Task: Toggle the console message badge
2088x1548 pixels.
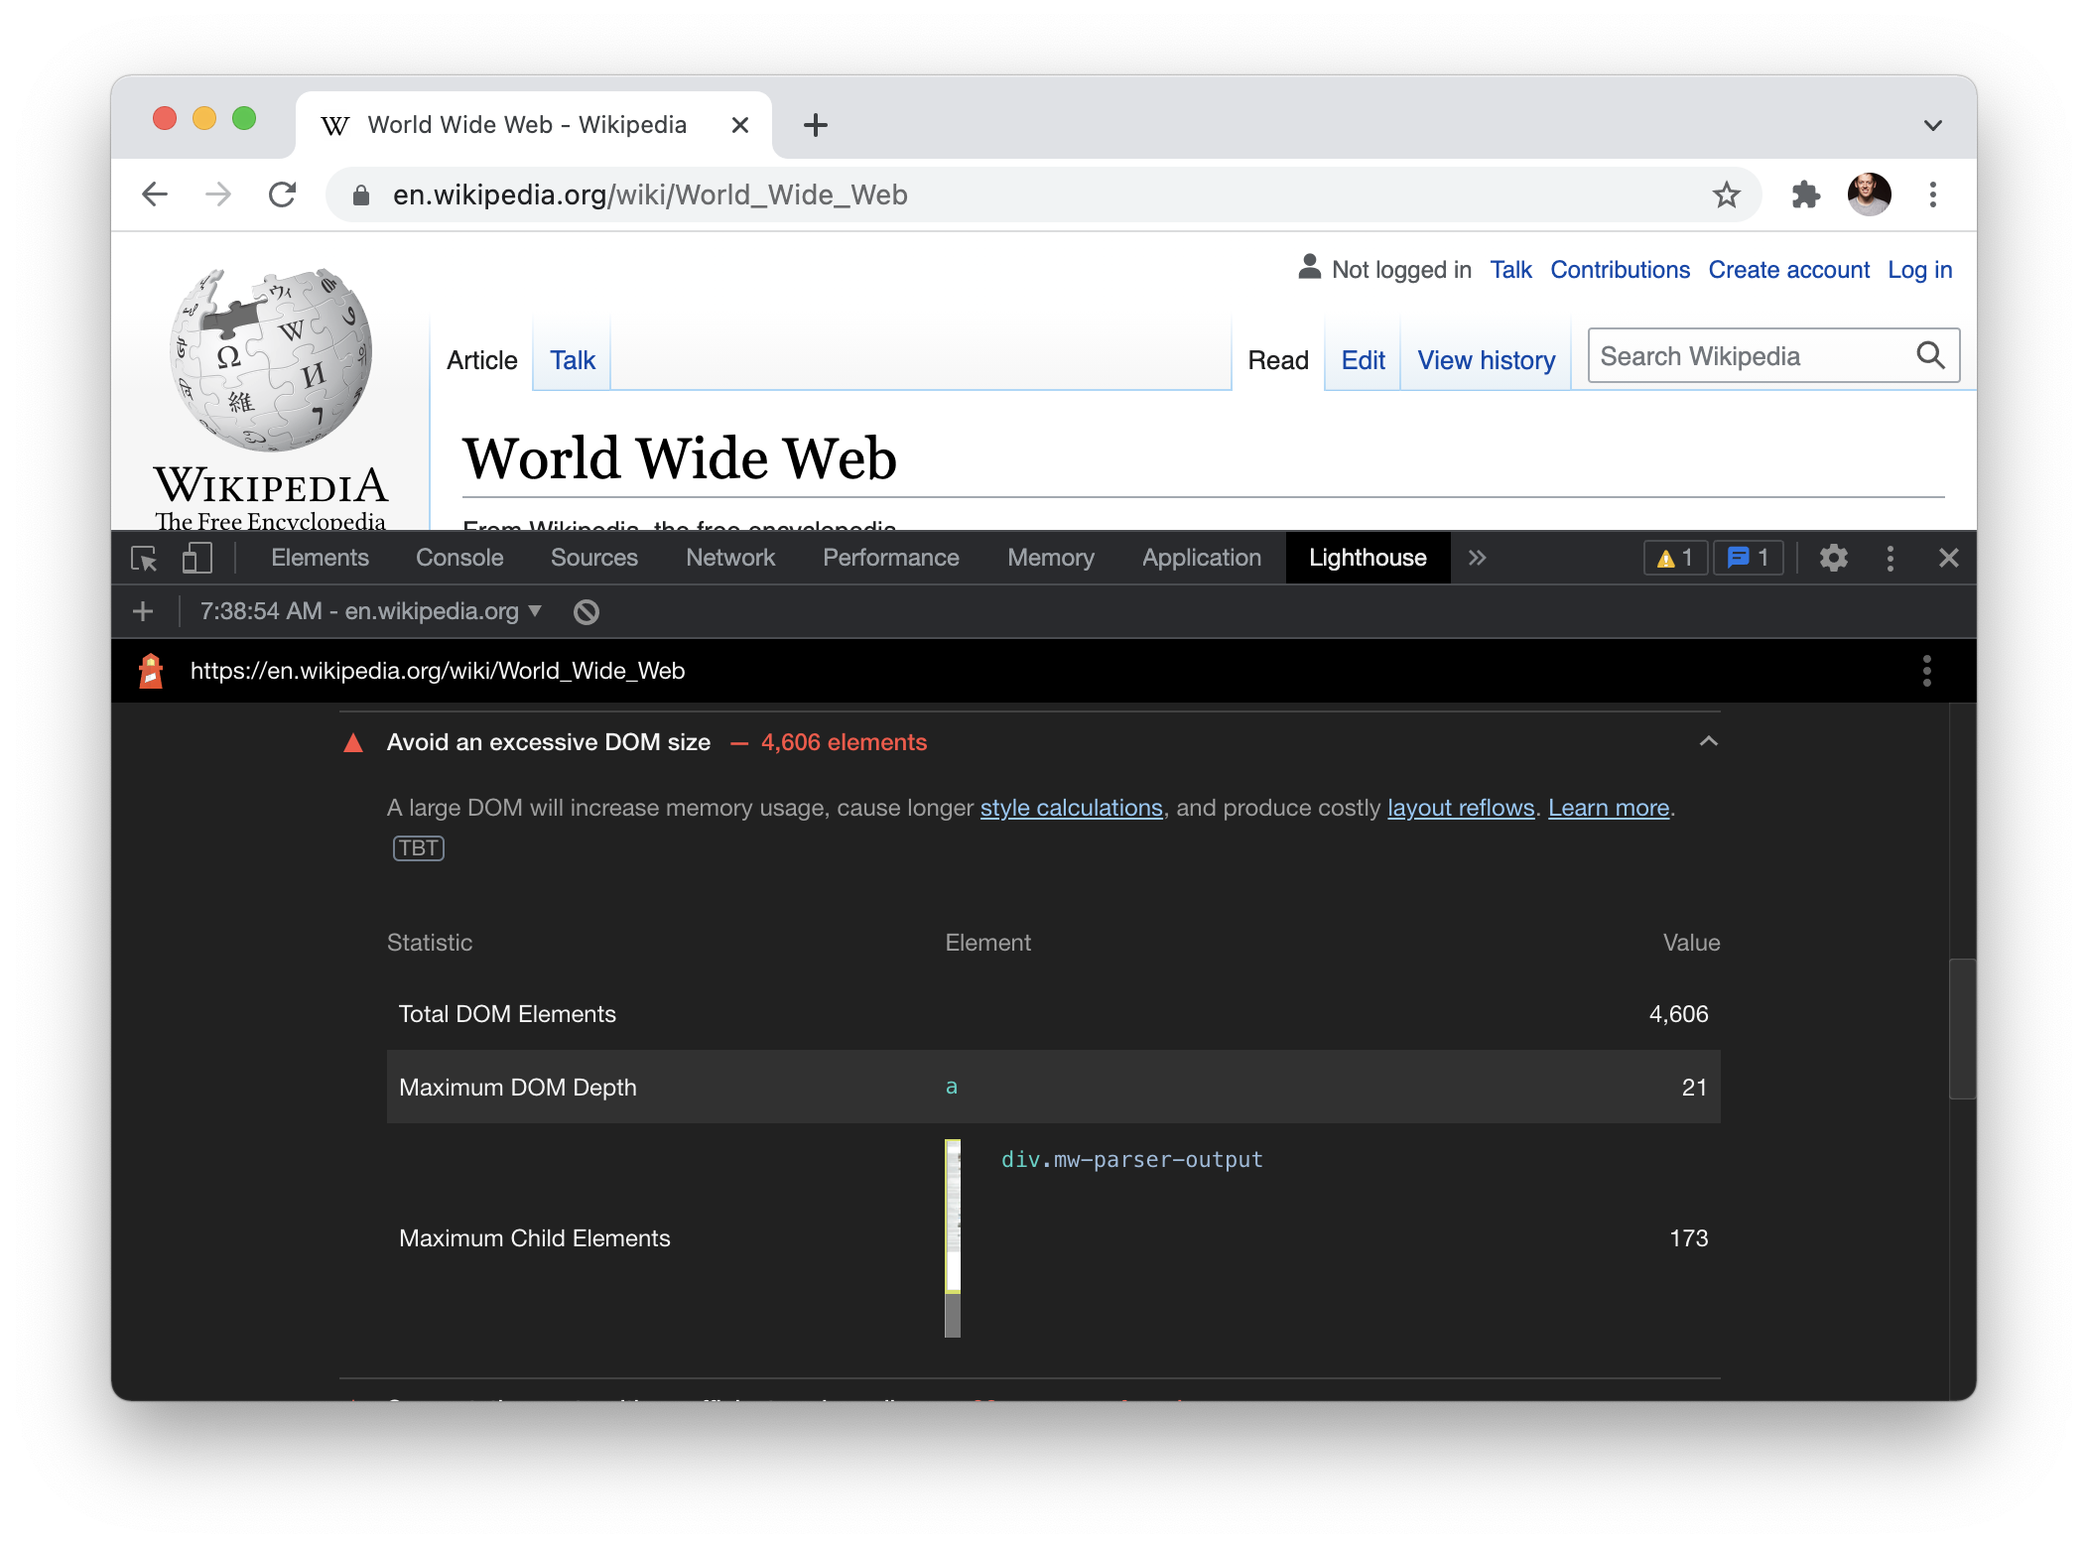Action: [1749, 558]
